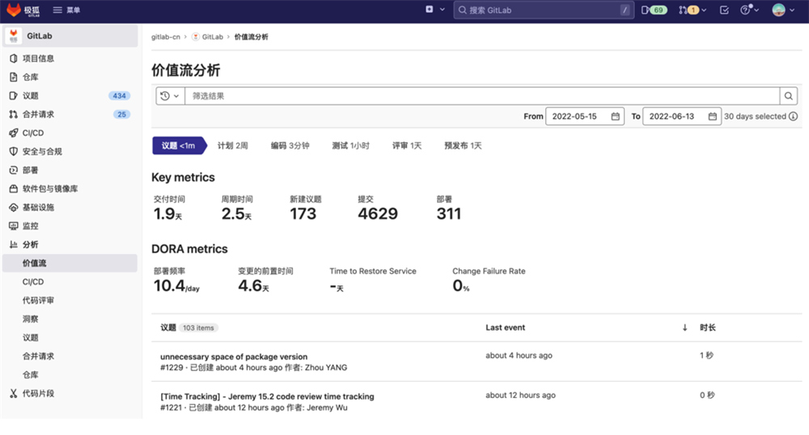Open merge requests icon in top bar
The height and width of the screenshot is (435, 809).
point(683,10)
